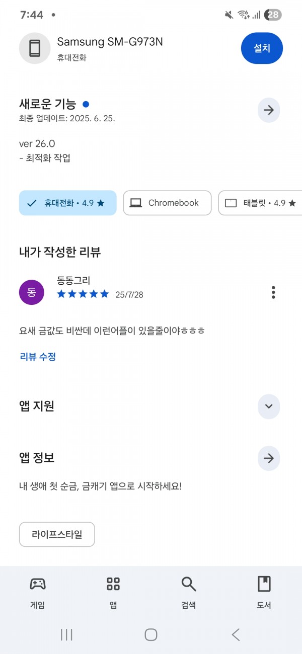Switch to the 앱 tab

[x=113, y=592]
